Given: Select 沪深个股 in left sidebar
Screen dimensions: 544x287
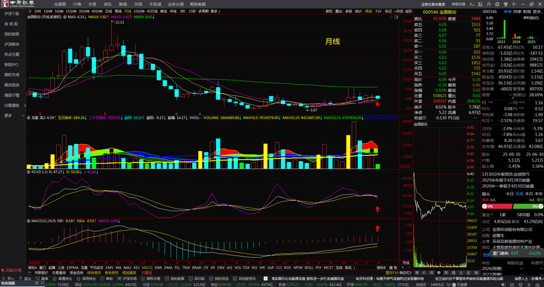Looking at the screenshot, I should coord(13,14).
